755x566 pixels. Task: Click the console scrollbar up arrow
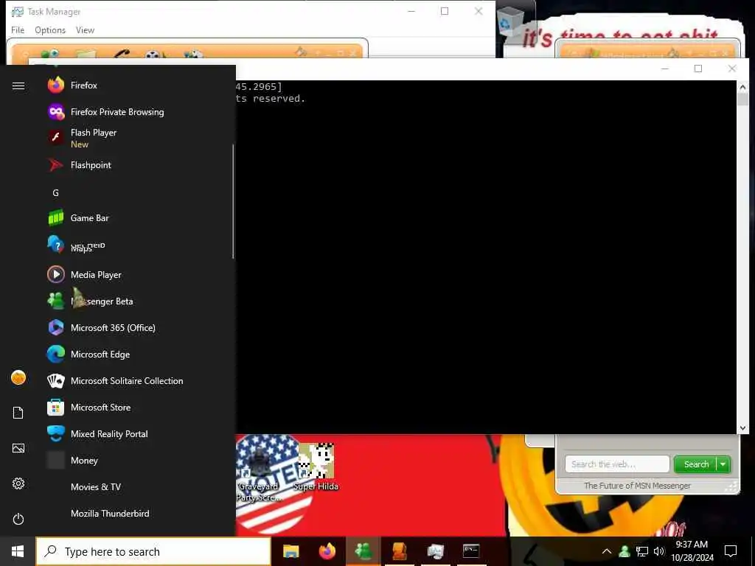[x=742, y=87]
